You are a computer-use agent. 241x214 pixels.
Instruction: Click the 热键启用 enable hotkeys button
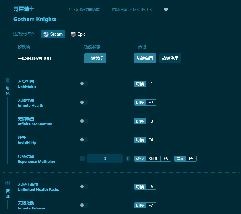click(145, 58)
